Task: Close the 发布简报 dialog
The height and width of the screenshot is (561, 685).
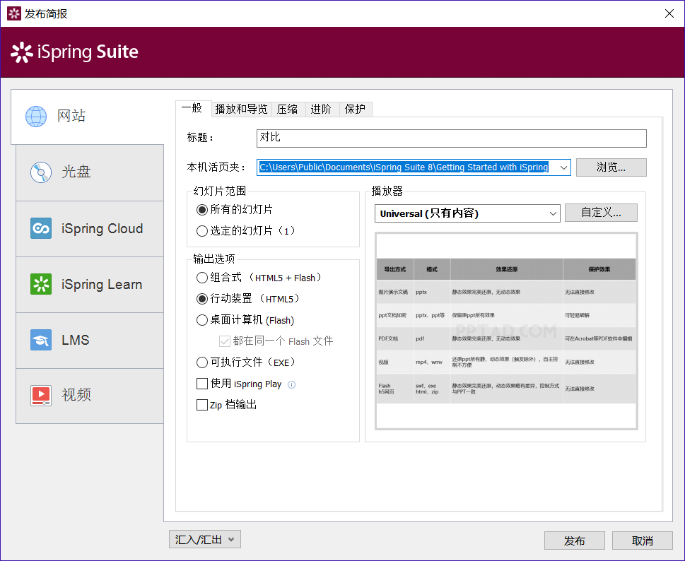Action: 669,13
